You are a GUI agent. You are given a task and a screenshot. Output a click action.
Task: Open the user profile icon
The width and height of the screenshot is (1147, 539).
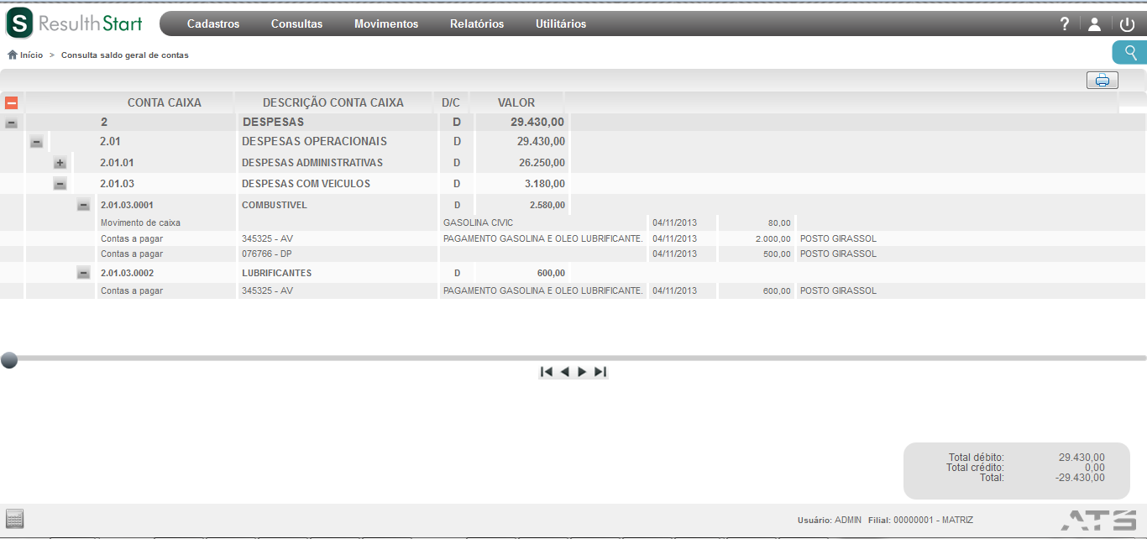click(x=1094, y=24)
